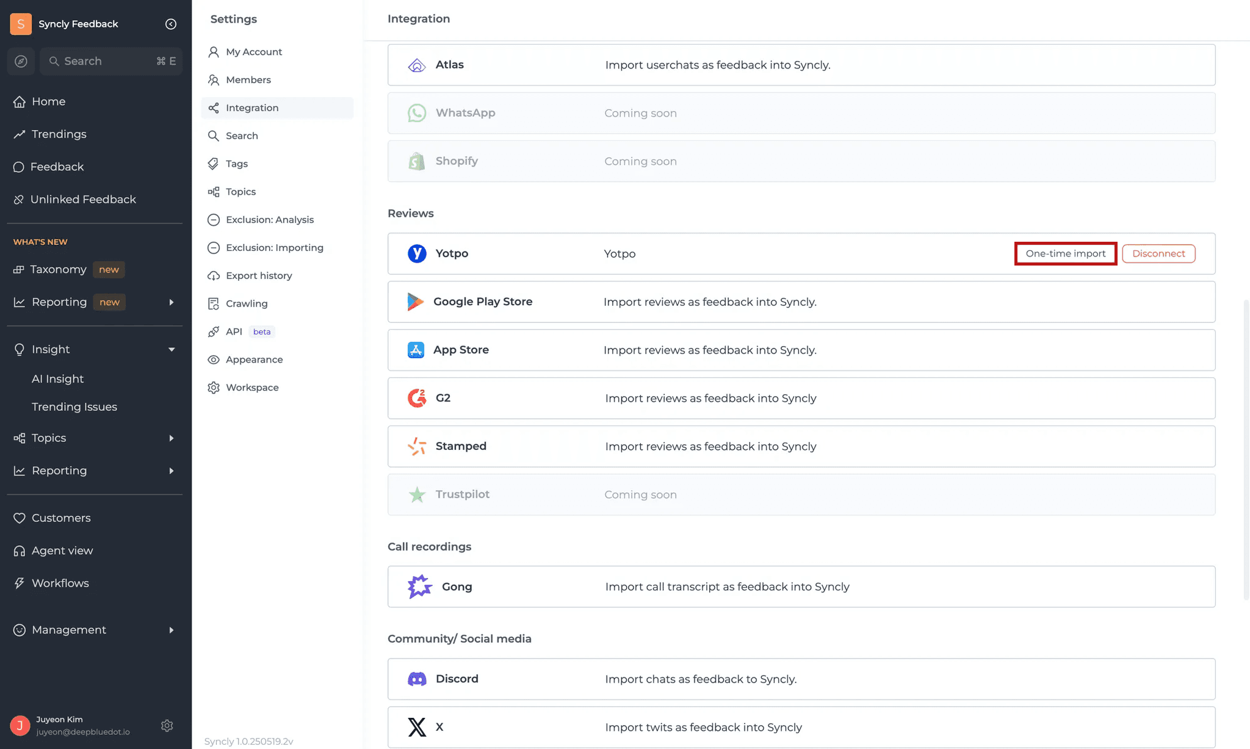Click the Home house icon
1250x749 pixels.
(20, 101)
